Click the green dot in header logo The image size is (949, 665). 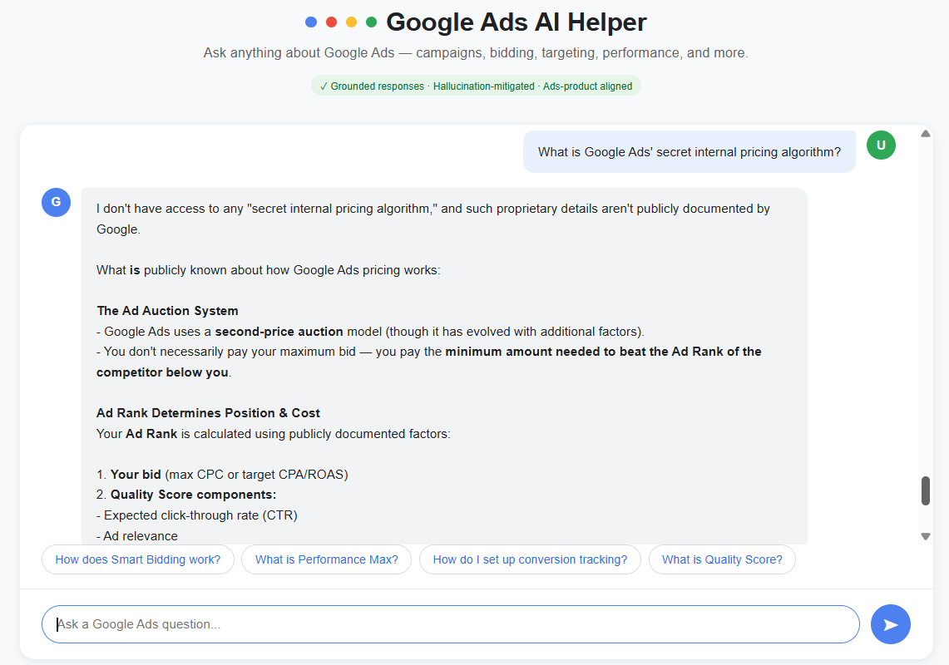coord(372,22)
